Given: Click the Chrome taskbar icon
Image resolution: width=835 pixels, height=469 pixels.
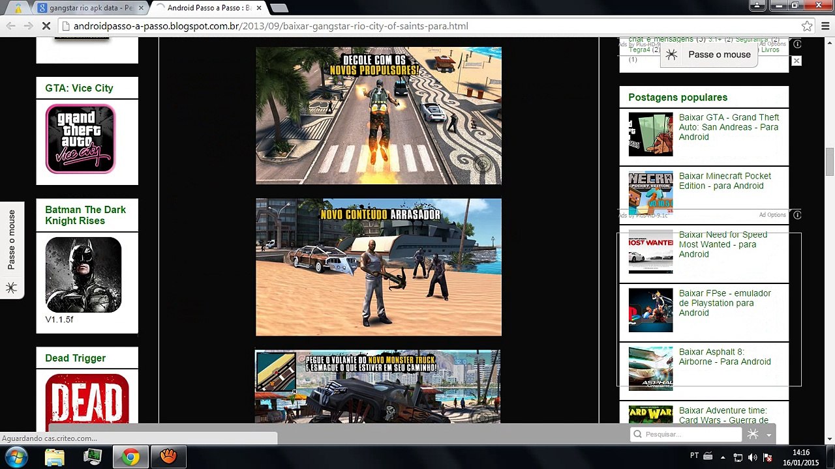Looking at the screenshot, I should point(130,457).
